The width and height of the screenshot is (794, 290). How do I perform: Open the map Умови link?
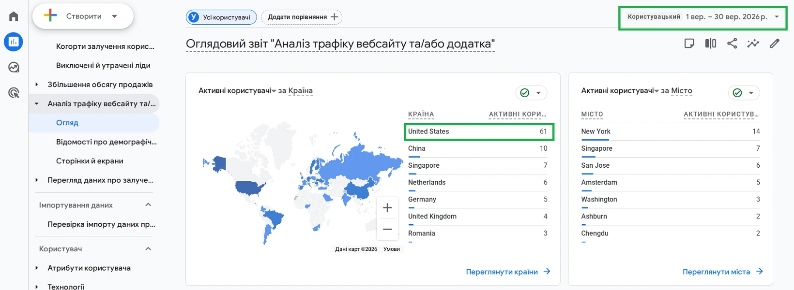pyautogui.click(x=392, y=249)
